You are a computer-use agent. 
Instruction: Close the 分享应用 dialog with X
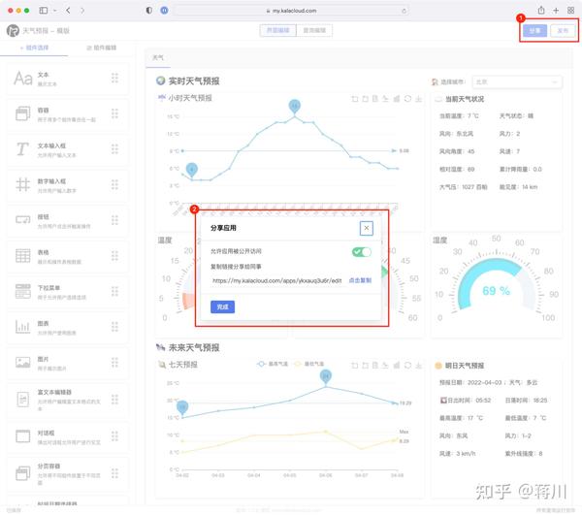(x=367, y=228)
